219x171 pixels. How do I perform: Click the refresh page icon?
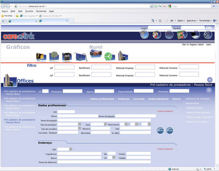click(x=160, y=6)
